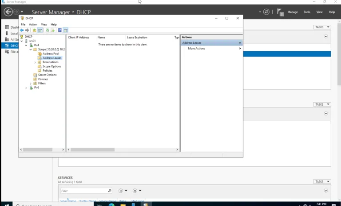Select the All Servers icon in sidebar
Screen dimensions: 341x206
7,39
